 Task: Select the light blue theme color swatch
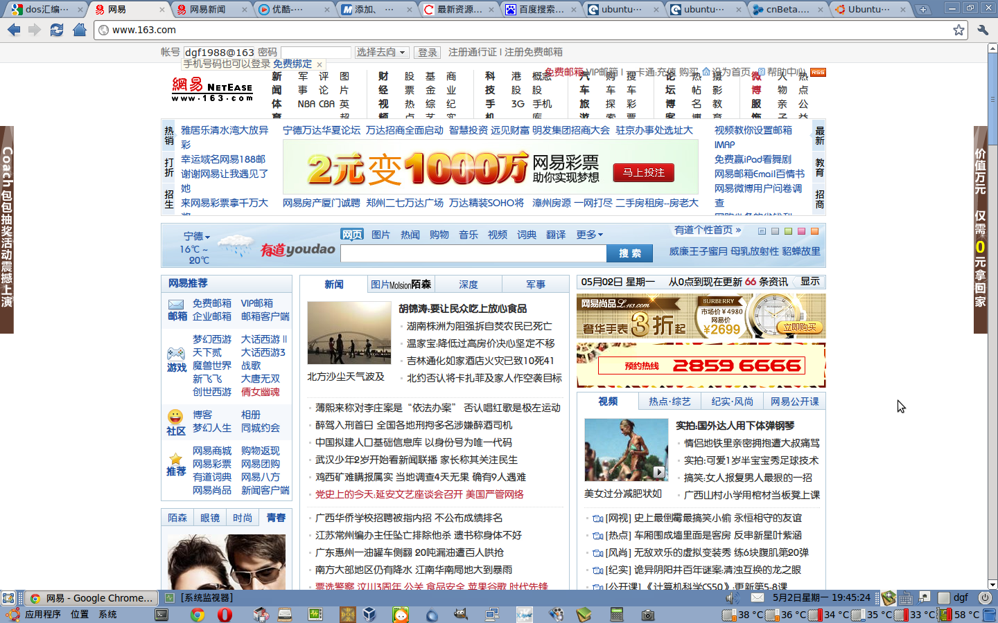pyautogui.click(x=762, y=231)
